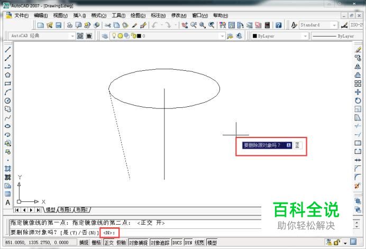Image resolution: width=366 pixels, height=249 pixels.
Task: Select the Arc draw tool
Action: pyautogui.click(x=8, y=92)
